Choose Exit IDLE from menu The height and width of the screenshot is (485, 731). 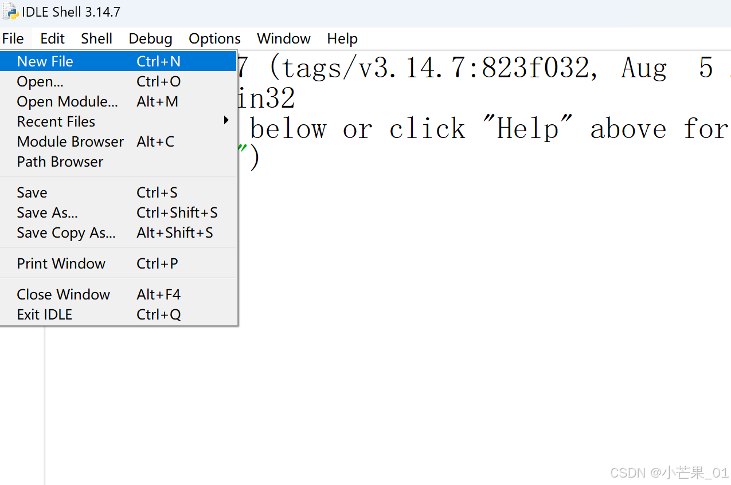(x=118, y=314)
